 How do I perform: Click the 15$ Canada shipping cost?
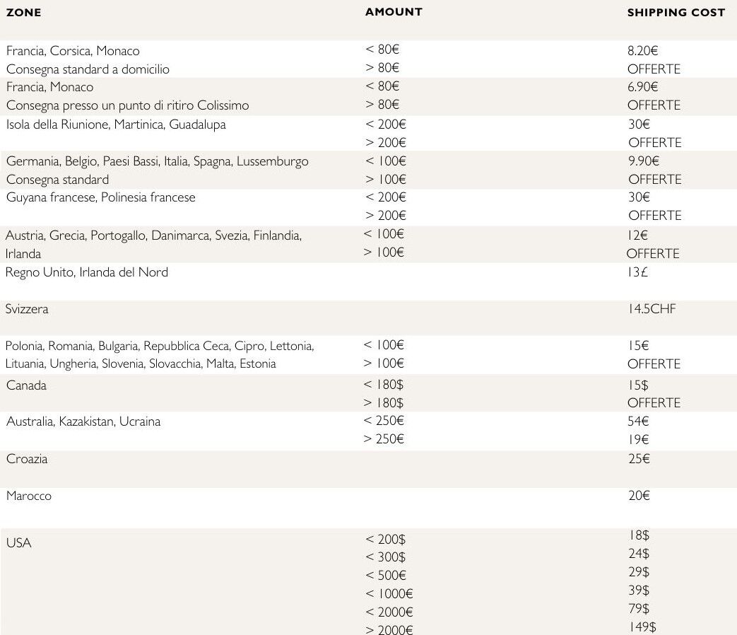coord(638,385)
